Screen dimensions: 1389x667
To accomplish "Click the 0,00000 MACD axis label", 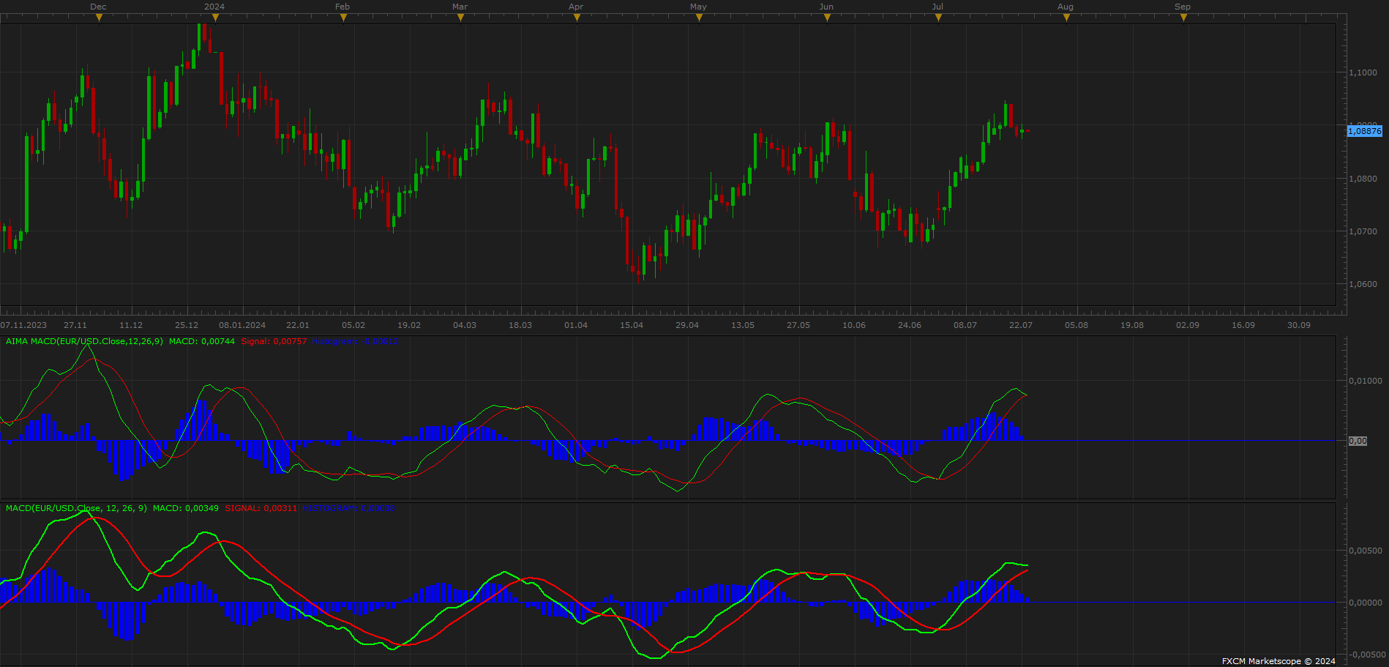I will (x=1366, y=603).
